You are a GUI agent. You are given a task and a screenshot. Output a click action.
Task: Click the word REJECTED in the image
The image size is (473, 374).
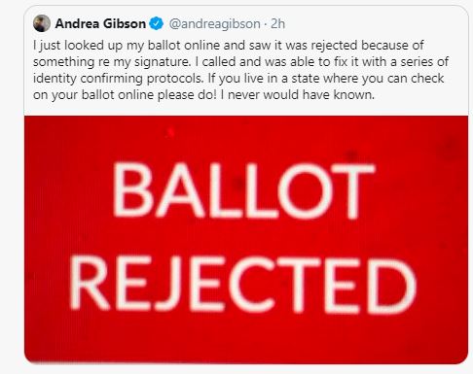pos(242,285)
